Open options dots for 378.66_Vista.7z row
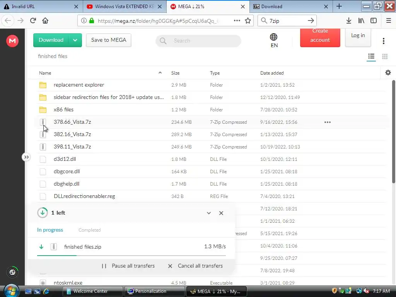Viewport: 396px width, 297px height. click(x=327, y=122)
